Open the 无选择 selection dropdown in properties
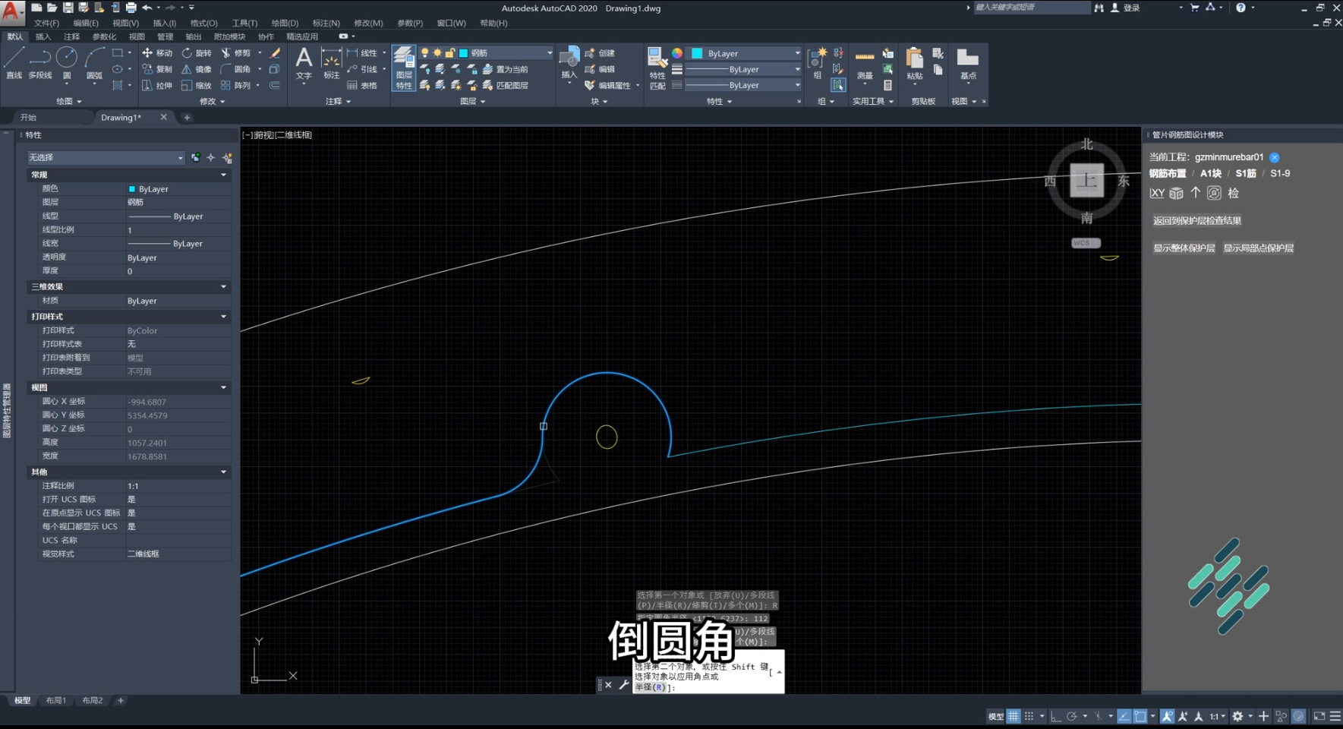 click(x=106, y=157)
